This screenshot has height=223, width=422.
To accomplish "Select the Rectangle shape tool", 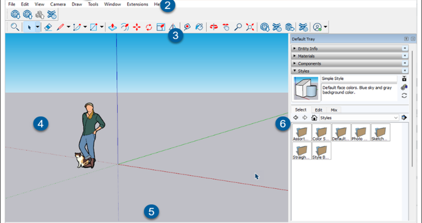I will point(93,27).
